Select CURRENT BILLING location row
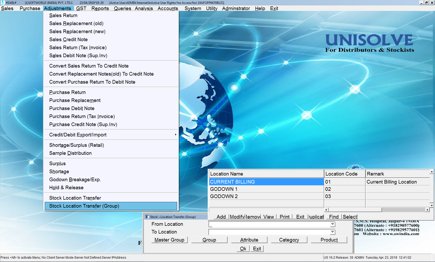The height and width of the screenshot is (262, 435). coord(319,182)
